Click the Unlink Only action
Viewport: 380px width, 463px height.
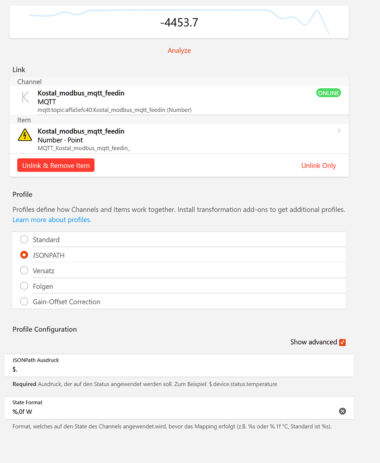point(318,166)
